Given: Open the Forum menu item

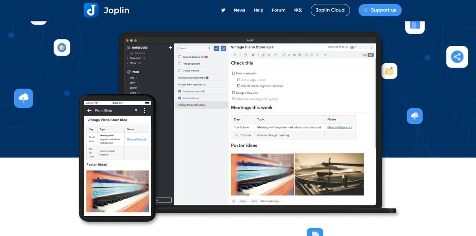Looking at the screenshot, I should tap(278, 10).
